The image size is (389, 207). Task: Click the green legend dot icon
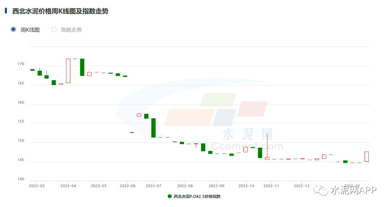point(170,196)
